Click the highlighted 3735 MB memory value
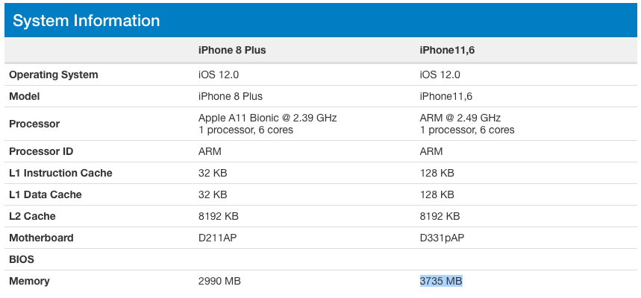This screenshot has height=298, width=641. (441, 281)
